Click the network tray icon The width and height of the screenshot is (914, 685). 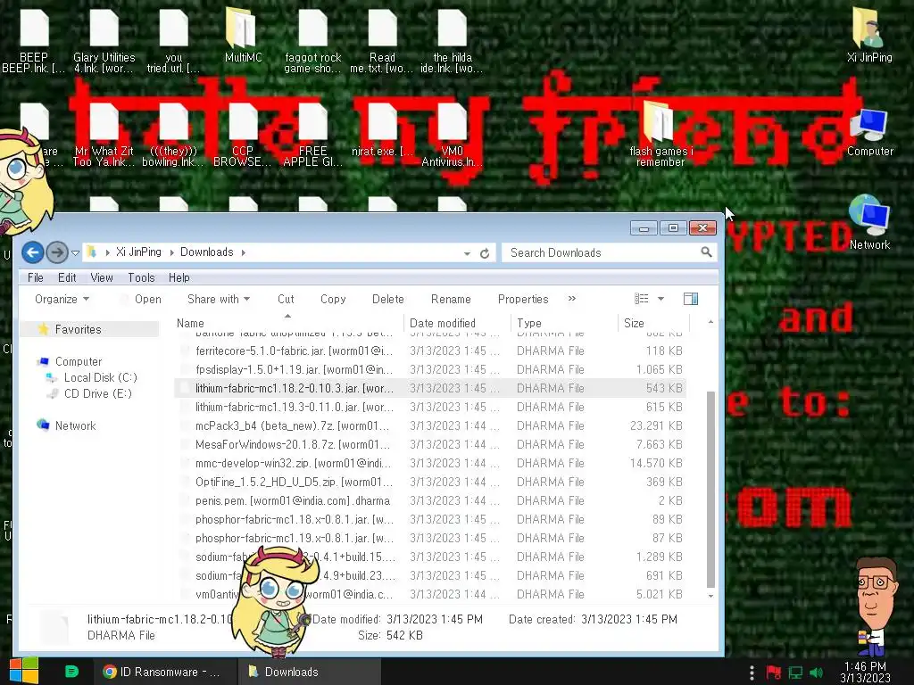tap(795, 673)
